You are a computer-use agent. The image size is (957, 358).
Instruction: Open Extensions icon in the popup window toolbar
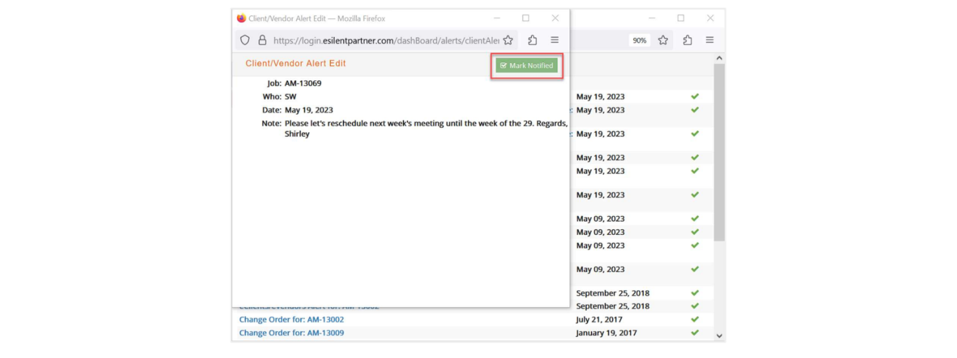(x=532, y=41)
